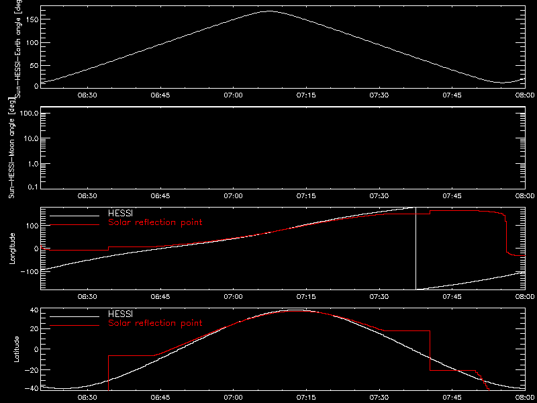The height and width of the screenshot is (403, 537).
Task: Select Solar reflection point label in Latitude plot
Action: click(155, 323)
